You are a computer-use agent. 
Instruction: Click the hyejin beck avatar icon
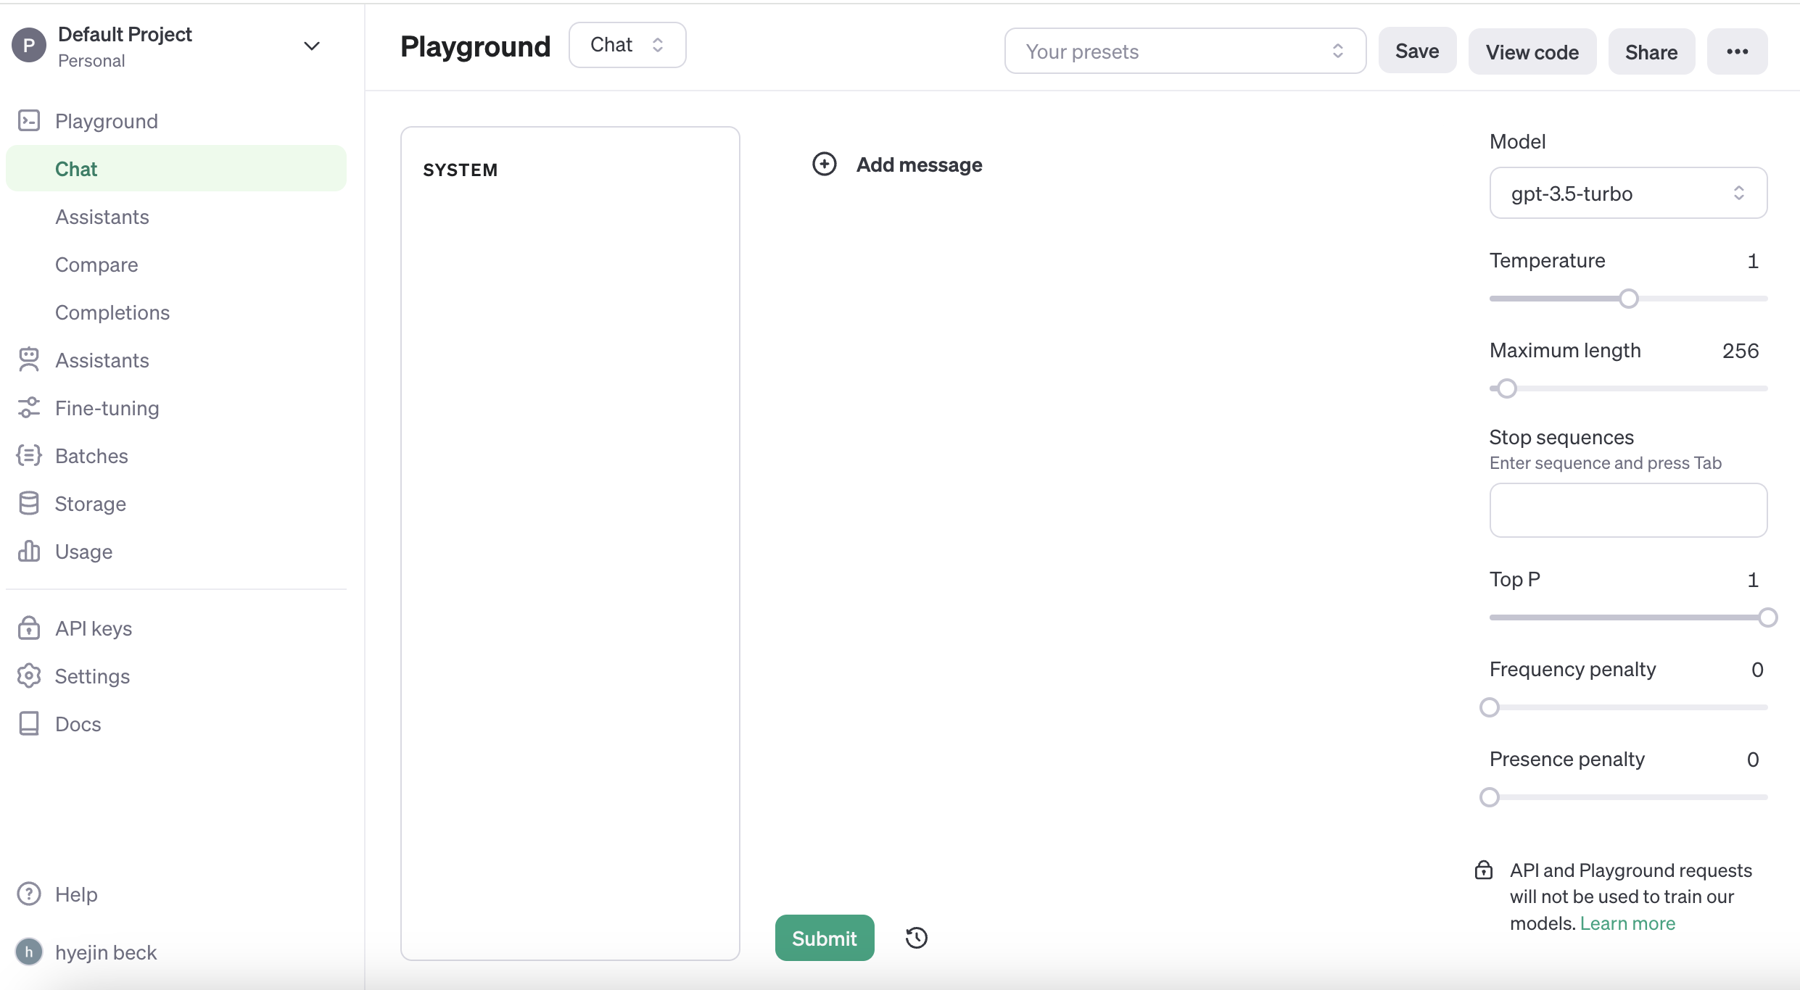point(29,952)
